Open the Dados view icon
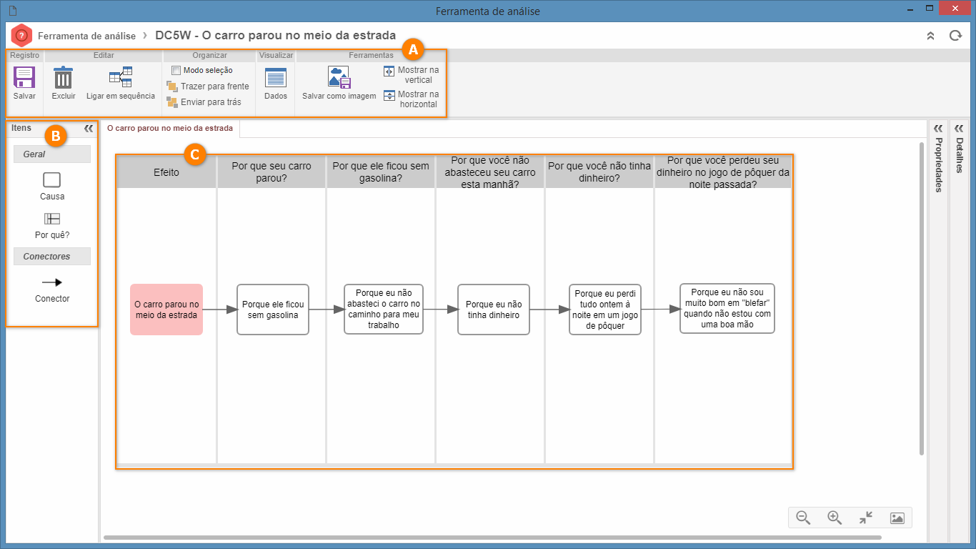This screenshot has width=976, height=549. coord(276,77)
